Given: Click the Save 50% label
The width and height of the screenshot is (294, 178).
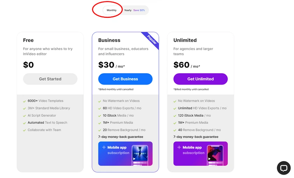Looking at the screenshot, I should [x=139, y=10].
